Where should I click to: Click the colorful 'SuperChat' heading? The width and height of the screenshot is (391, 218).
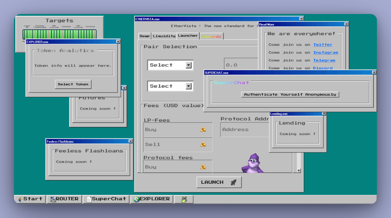point(231,83)
